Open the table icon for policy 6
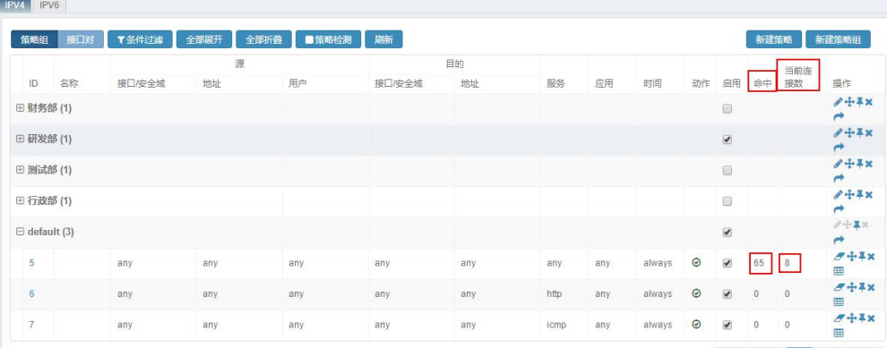This screenshot has width=887, height=348. pos(839,301)
